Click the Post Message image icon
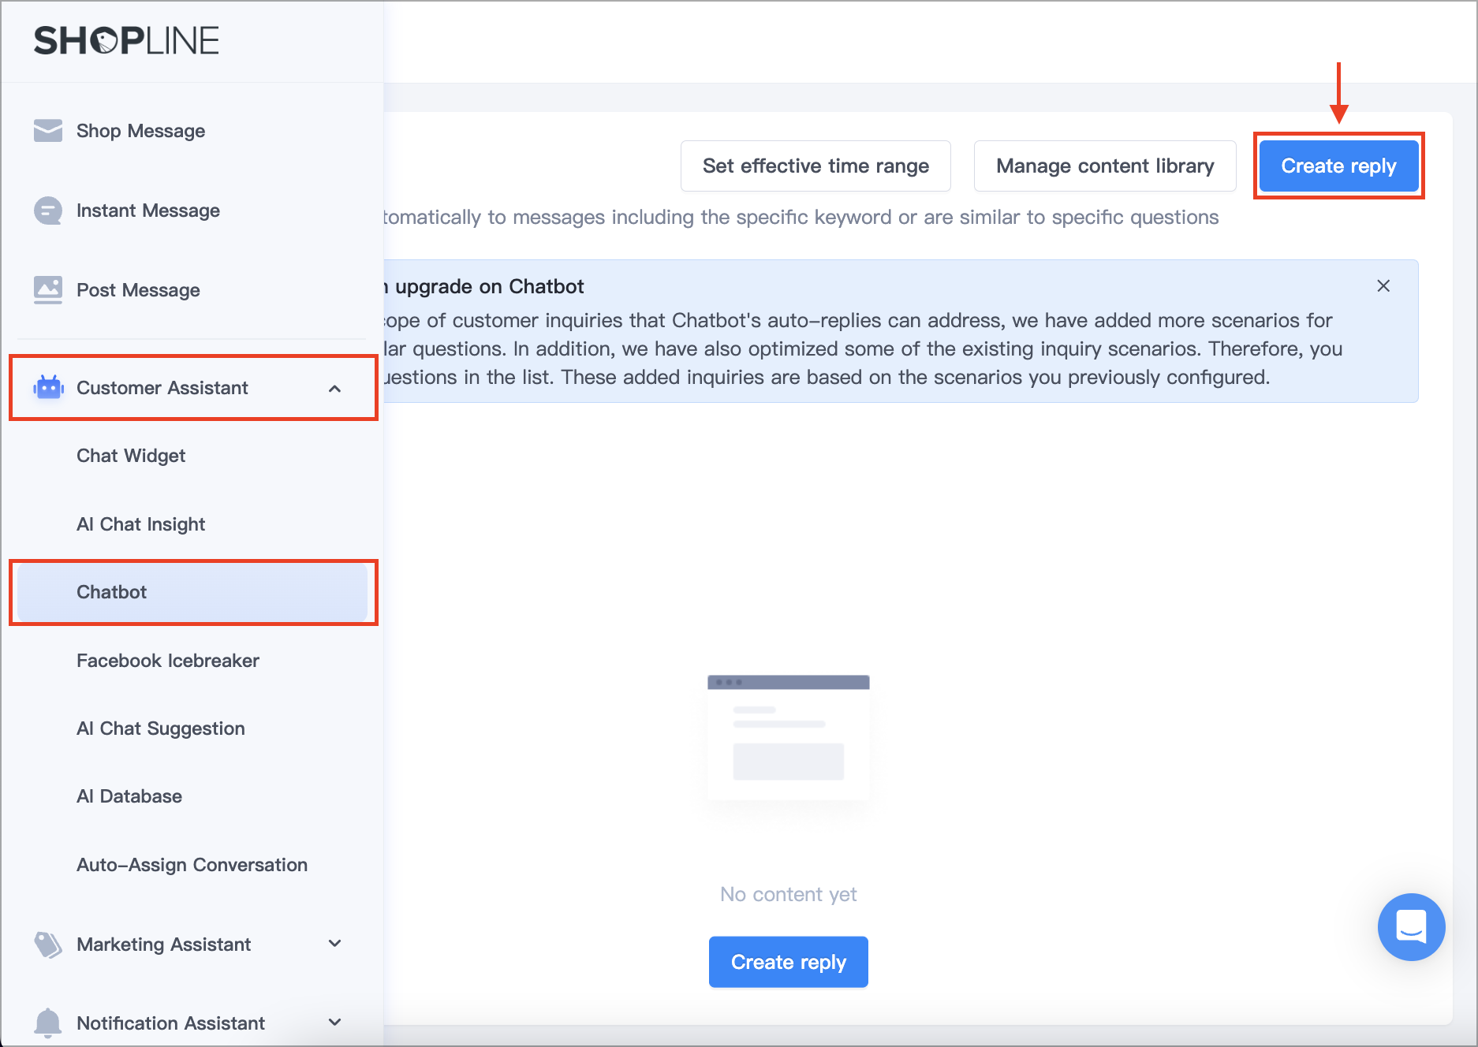Viewport: 1478px width, 1047px height. point(48,290)
